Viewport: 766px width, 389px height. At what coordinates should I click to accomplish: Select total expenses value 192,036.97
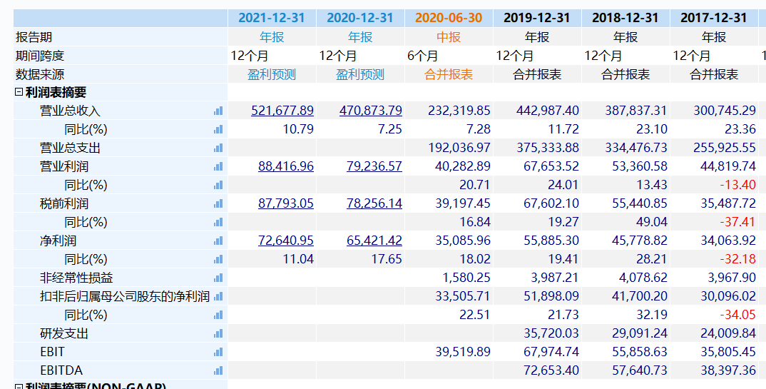[459, 148]
